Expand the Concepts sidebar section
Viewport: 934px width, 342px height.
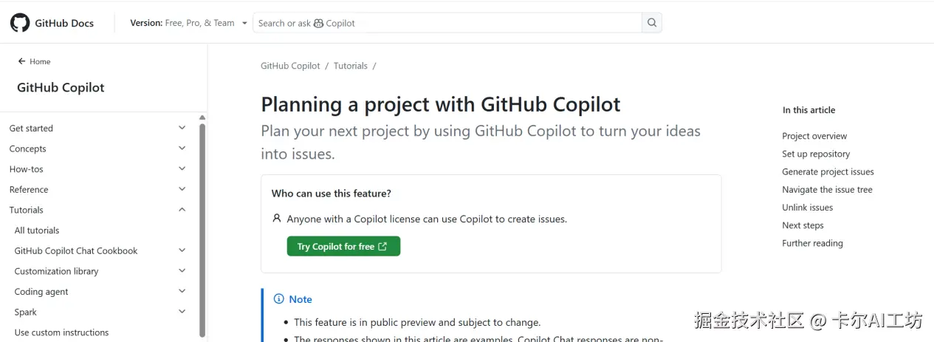coord(182,148)
